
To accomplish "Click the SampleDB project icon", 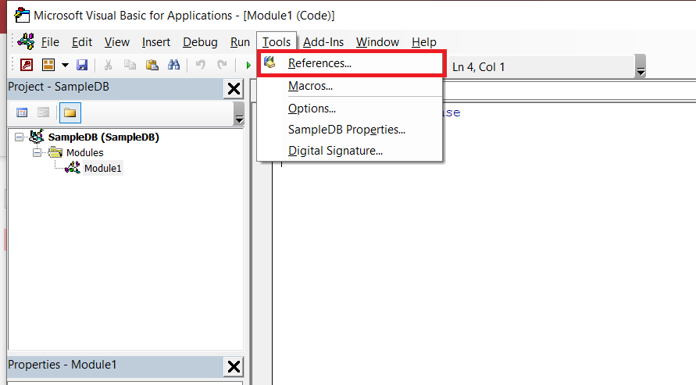I will (37, 136).
